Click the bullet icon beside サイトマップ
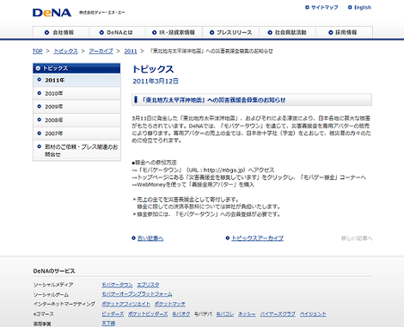The height and width of the screenshot is (327, 404). pos(307,8)
